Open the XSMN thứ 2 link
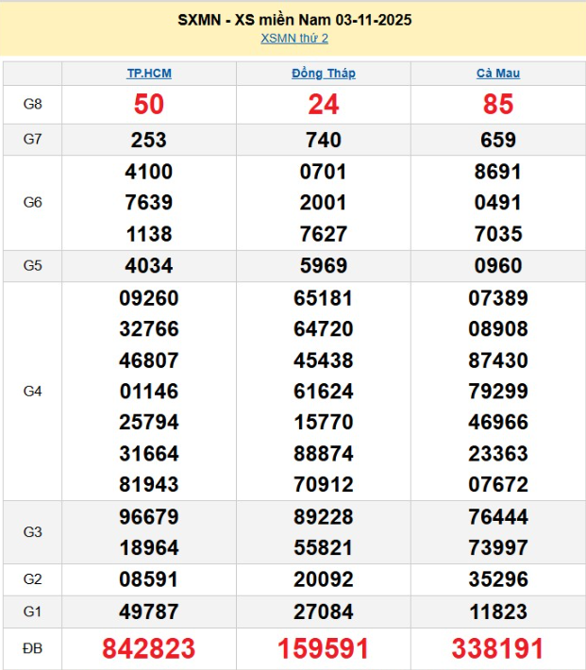This screenshot has height=670, width=586. pyautogui.click(x=293, y=39)
